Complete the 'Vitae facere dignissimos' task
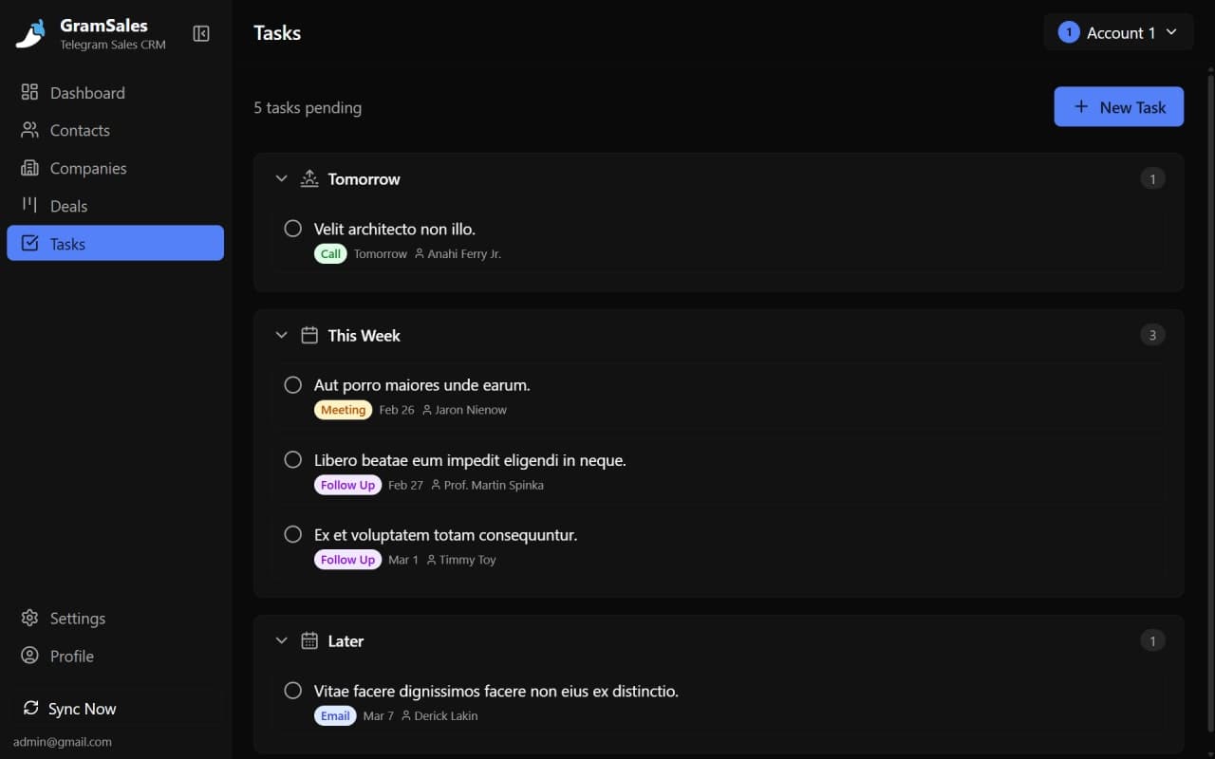The height and width of the screenshot is (759, 1215). [292, 691]
